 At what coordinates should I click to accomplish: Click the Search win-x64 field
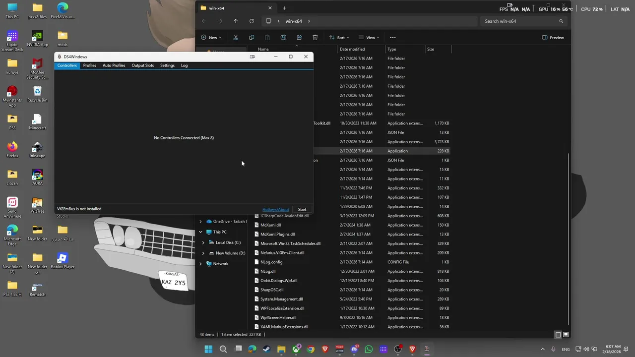coord(523,21)
